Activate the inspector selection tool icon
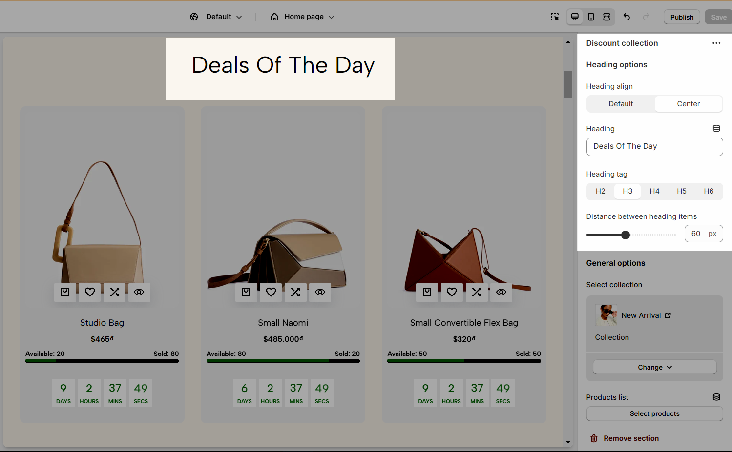 coord(555,17)
